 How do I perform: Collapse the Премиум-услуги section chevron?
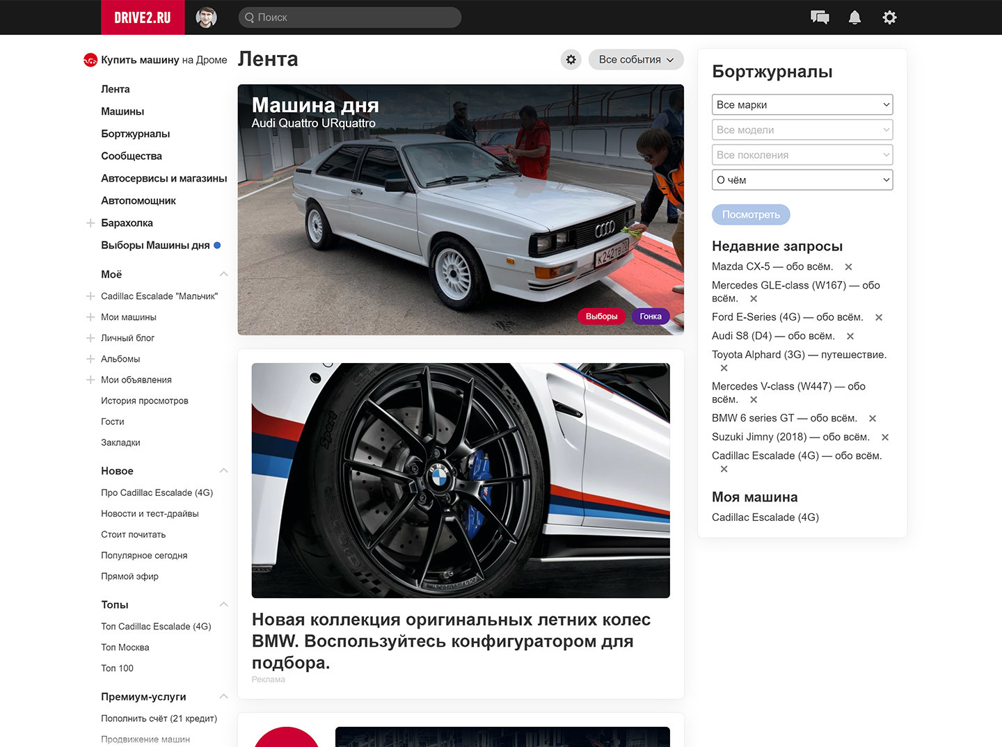pyautogui.click(x=223, y=696)
